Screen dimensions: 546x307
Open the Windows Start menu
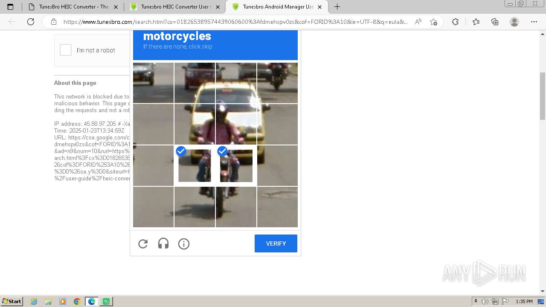12,301
